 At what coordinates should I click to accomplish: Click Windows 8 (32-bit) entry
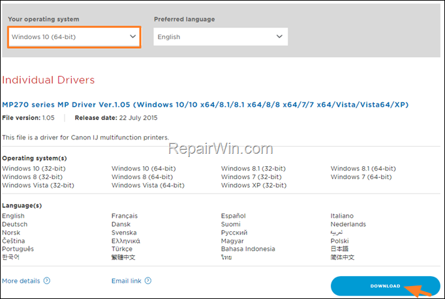33,177
